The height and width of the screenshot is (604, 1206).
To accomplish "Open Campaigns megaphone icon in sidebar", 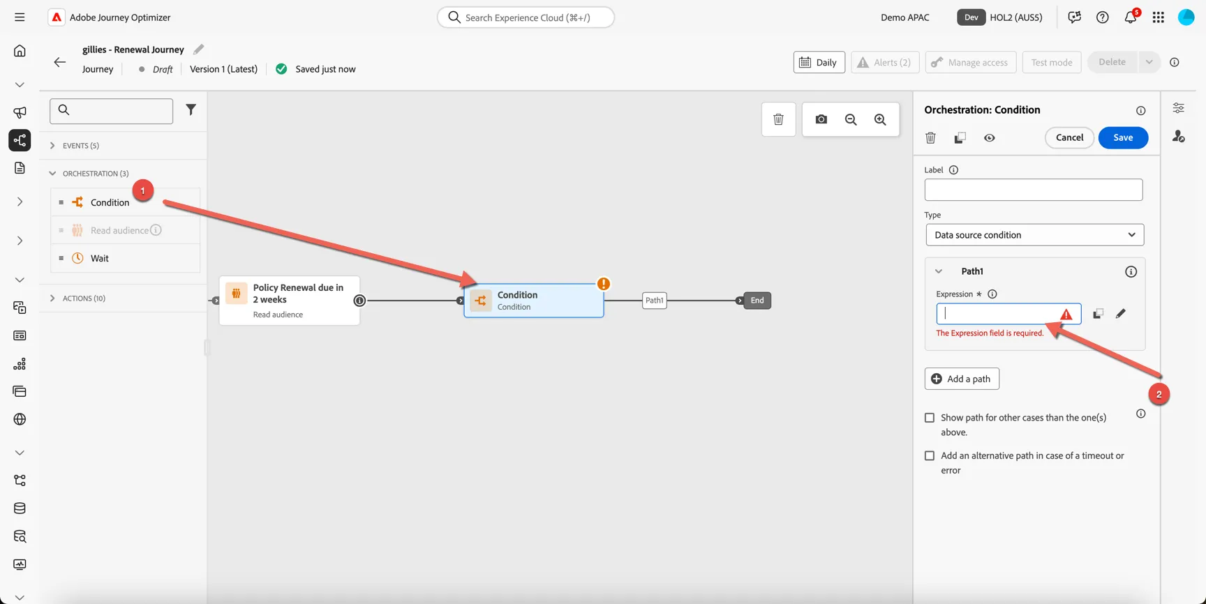I will click(20, 112).
